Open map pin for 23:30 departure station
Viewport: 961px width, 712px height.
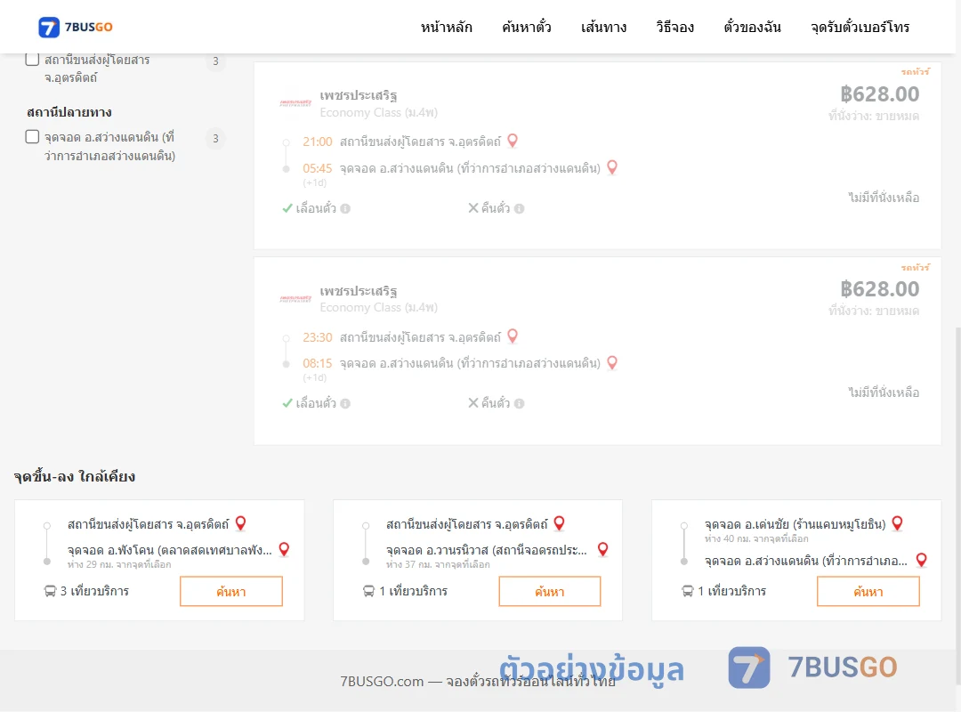(513, 336)
